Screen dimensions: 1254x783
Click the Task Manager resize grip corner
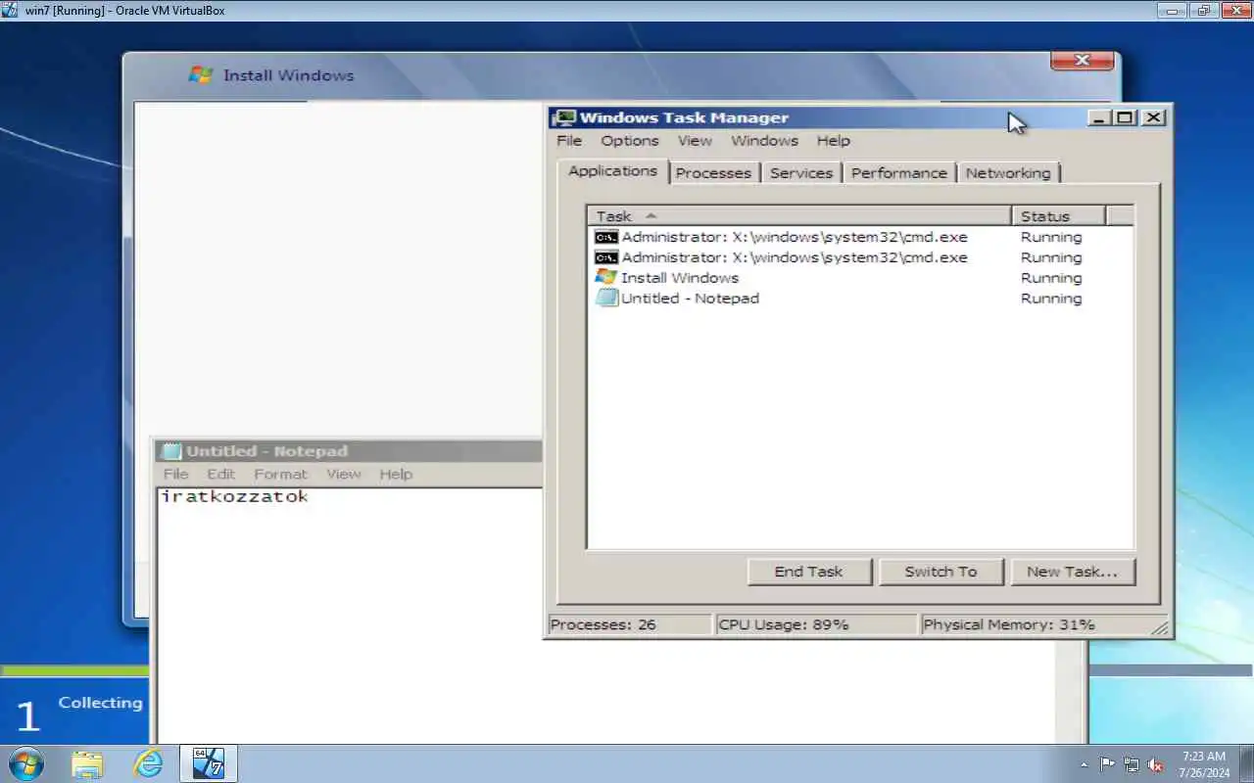[1160, 627]
